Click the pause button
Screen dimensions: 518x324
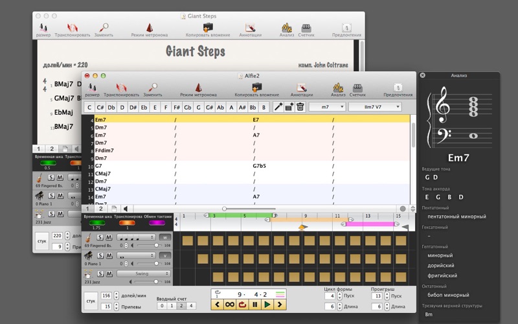coord(254,305)
